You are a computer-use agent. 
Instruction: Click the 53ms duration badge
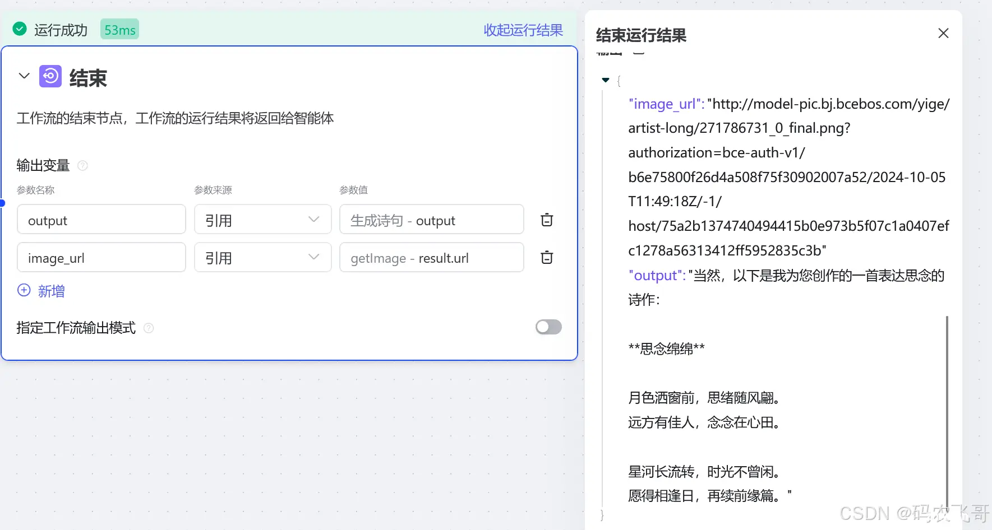[120, 29]
